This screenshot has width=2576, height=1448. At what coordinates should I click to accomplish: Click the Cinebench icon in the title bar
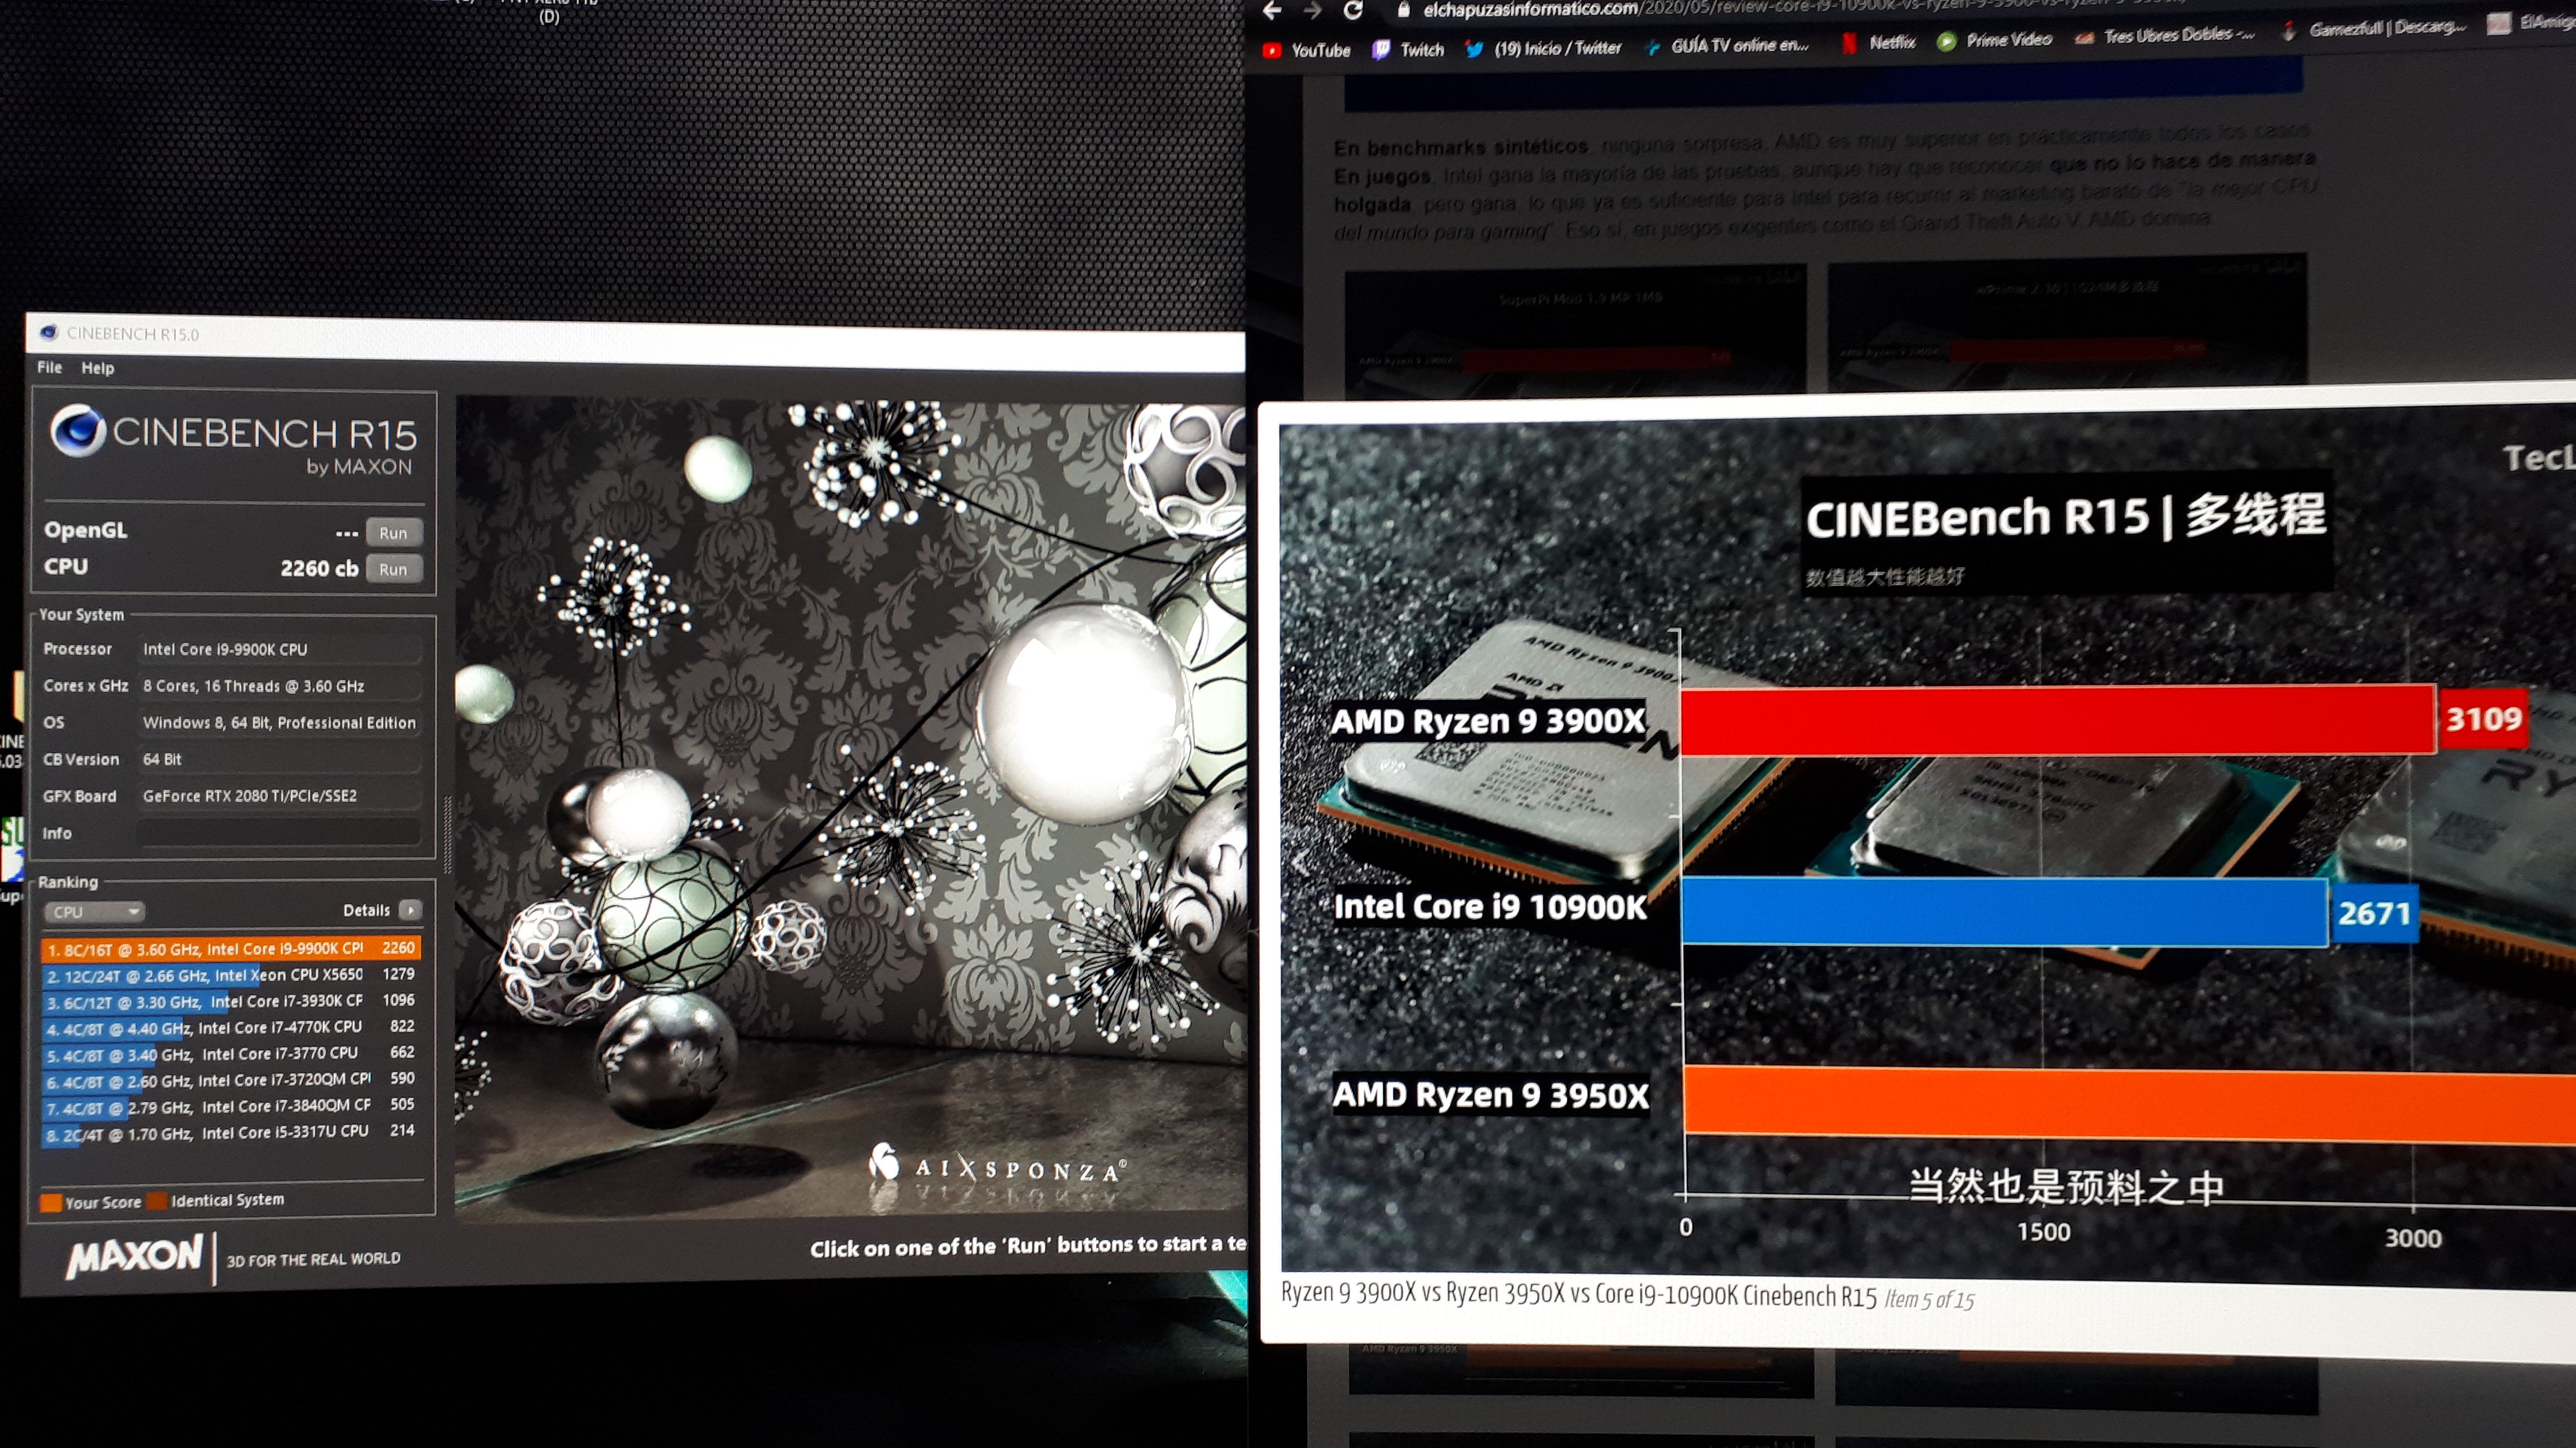(49, 333)
